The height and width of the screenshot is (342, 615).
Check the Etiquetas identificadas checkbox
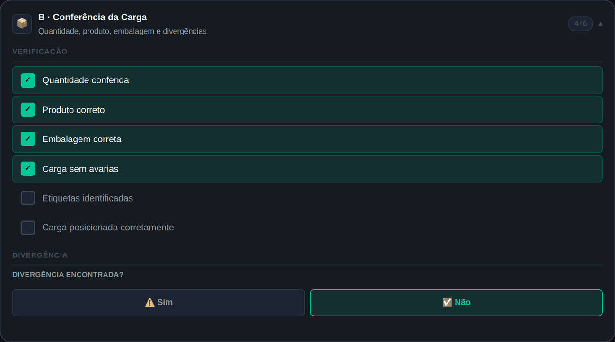point(28,198)
